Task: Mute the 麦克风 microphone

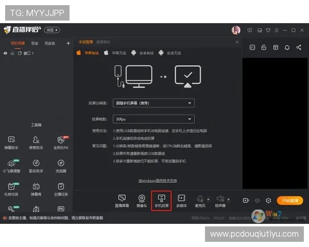Action: [200, 201]
